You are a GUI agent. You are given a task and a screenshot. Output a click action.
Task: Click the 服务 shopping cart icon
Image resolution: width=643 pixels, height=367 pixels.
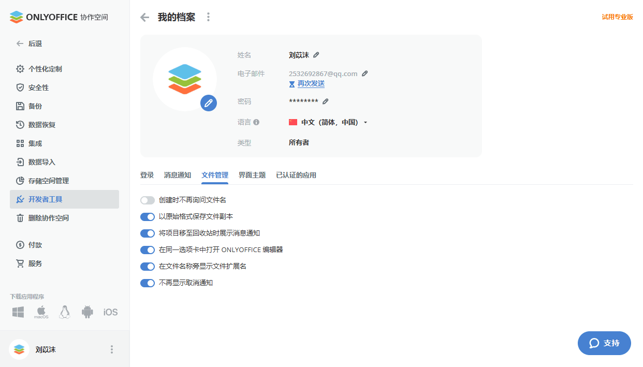(x=20, y=263)
